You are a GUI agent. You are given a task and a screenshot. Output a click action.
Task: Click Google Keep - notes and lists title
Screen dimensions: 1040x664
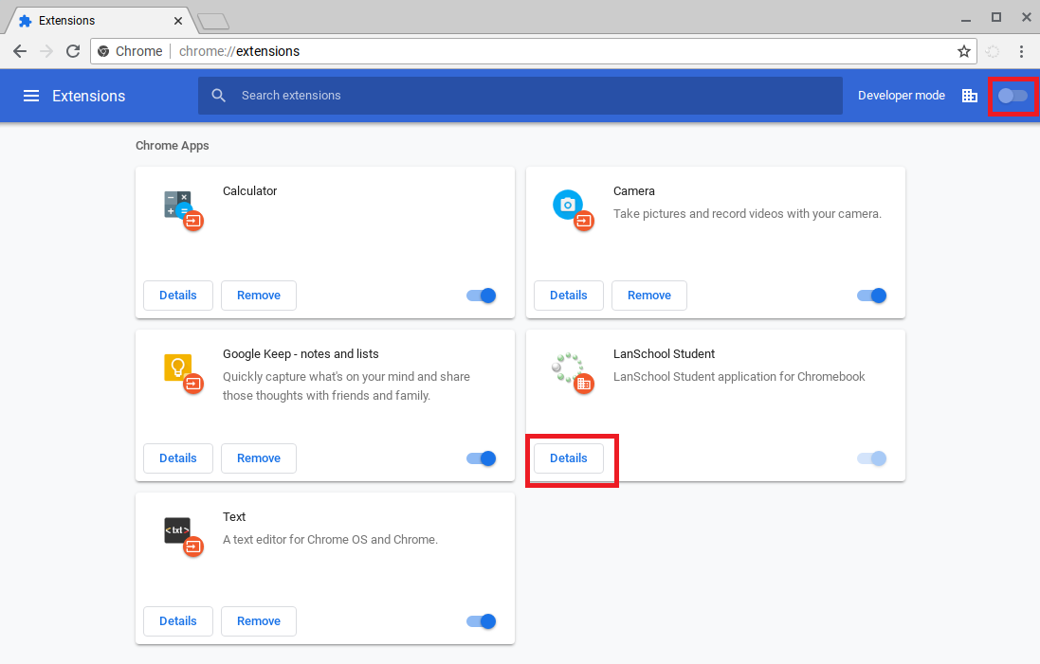[x=301, y=354]
